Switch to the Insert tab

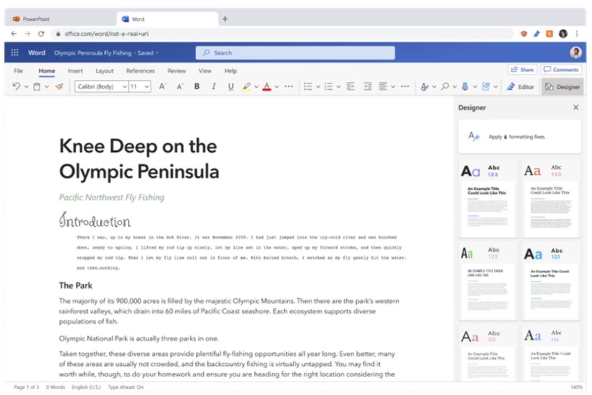point(75,71)
